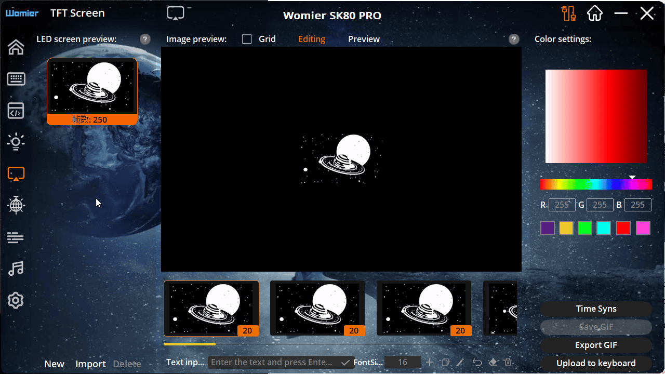The image size is (665, 374).
Task: Switch to the Preview tab
Action: point(364,39)
